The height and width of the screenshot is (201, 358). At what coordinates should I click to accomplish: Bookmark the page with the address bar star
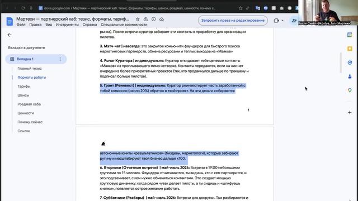coord(241,8)
